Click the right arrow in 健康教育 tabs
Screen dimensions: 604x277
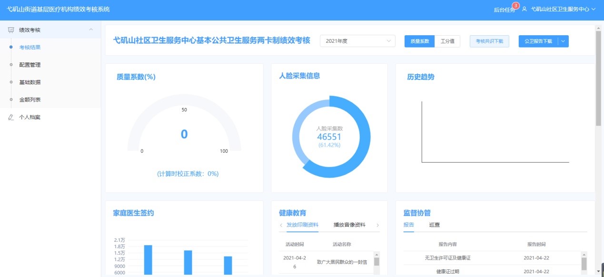click(x=377, y=225)
